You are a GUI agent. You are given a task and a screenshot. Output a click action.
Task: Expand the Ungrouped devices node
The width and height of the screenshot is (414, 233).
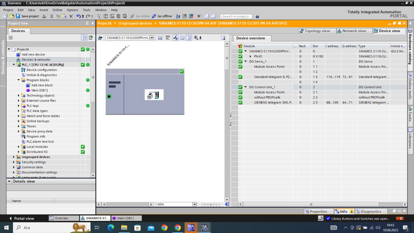pos(14,157)
